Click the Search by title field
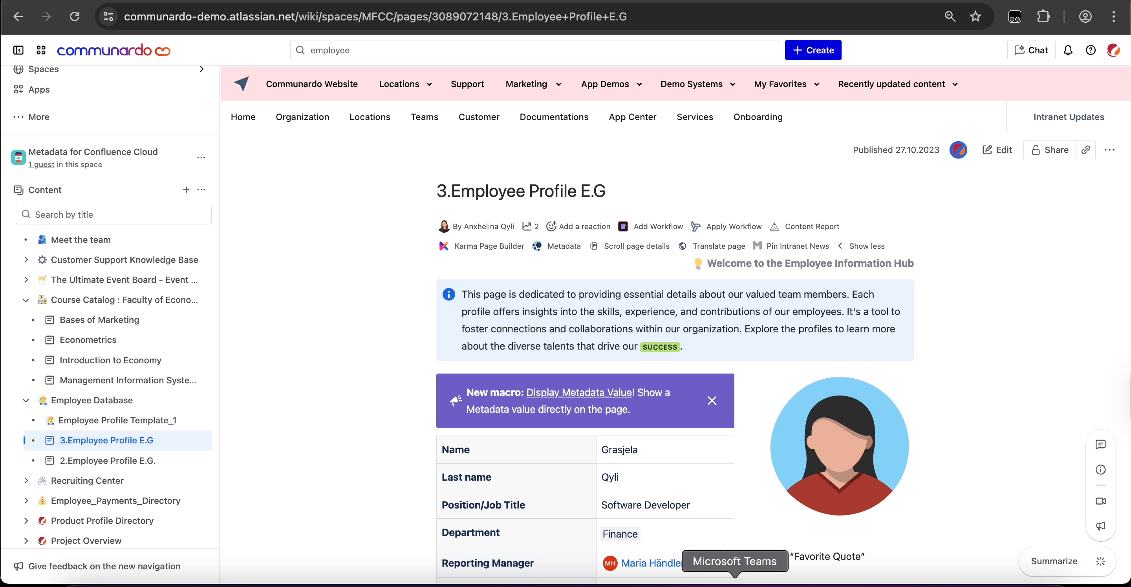This screenshot has height=587, width=1131. pos(113,215)
